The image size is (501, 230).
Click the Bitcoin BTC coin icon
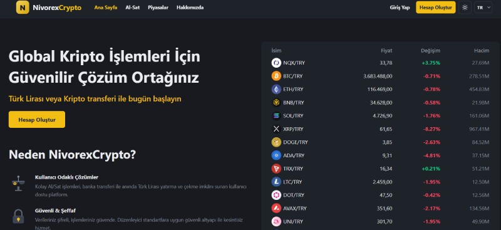pyautogui.click(x=276, y=76)
